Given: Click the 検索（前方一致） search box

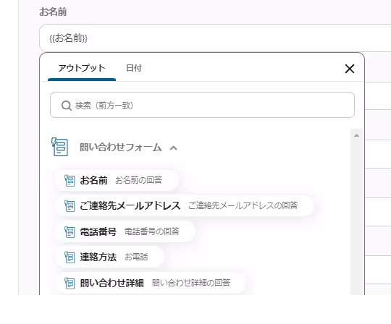Looking at the screenshot, I should 202,105.
